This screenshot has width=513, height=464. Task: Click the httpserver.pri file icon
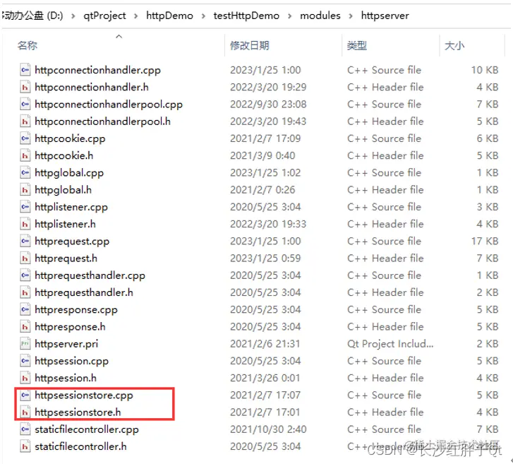pyautogui.click(x=25, y=343)
